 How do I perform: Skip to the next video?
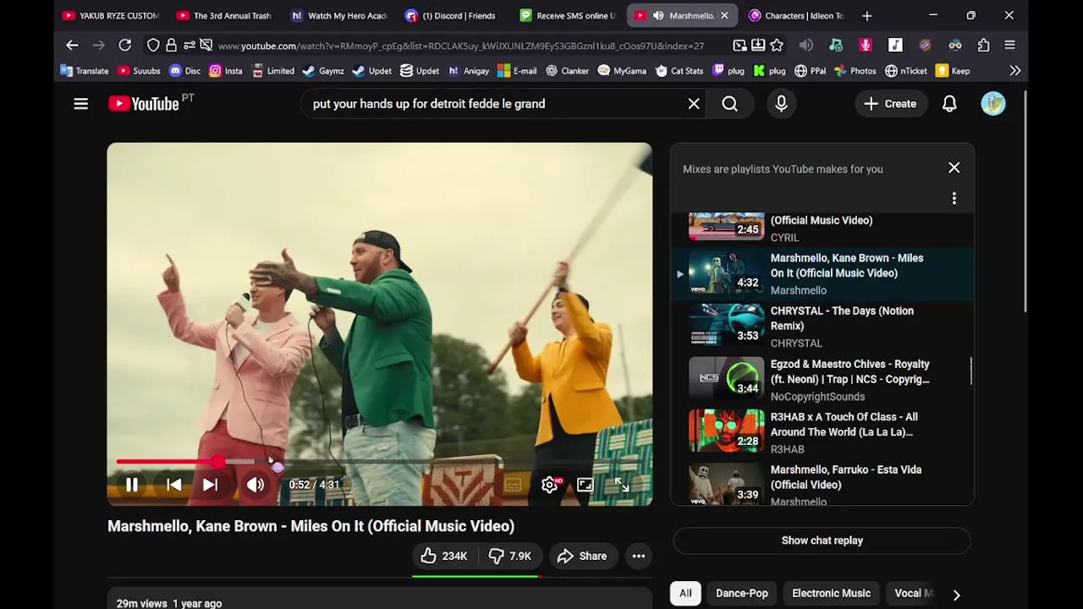[210, 485]
